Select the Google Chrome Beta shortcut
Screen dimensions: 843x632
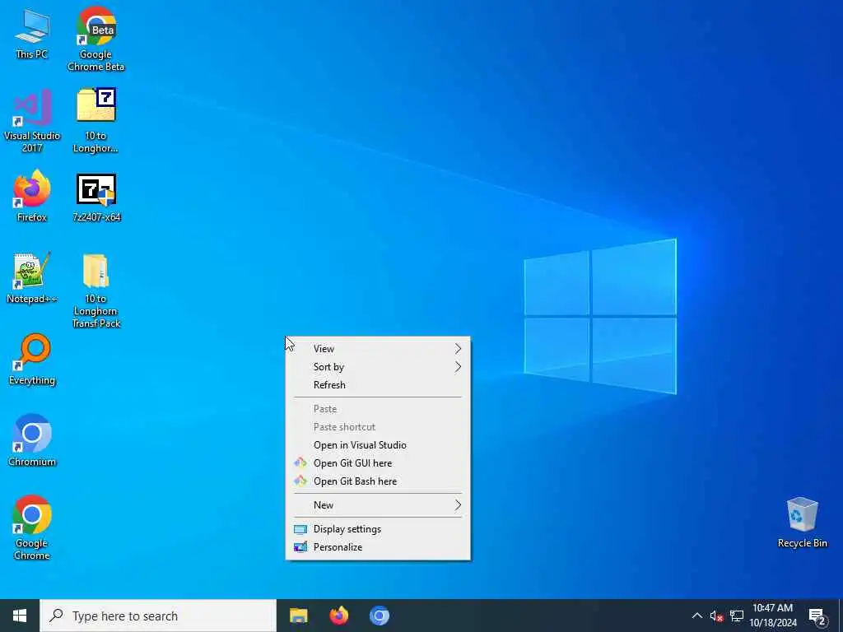click(x=95, y=39)
